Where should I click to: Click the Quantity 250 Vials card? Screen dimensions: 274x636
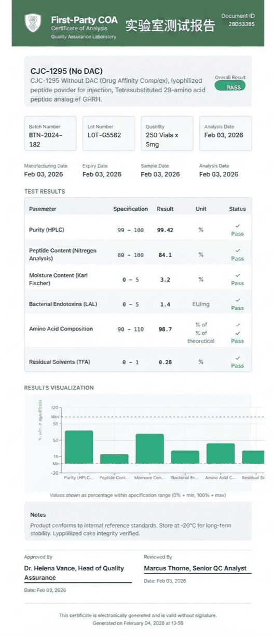pyautogui.click(x=167, y=133)
